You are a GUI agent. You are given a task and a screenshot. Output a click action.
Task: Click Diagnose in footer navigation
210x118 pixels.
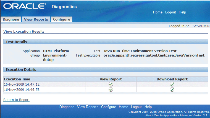pos(67,107)
